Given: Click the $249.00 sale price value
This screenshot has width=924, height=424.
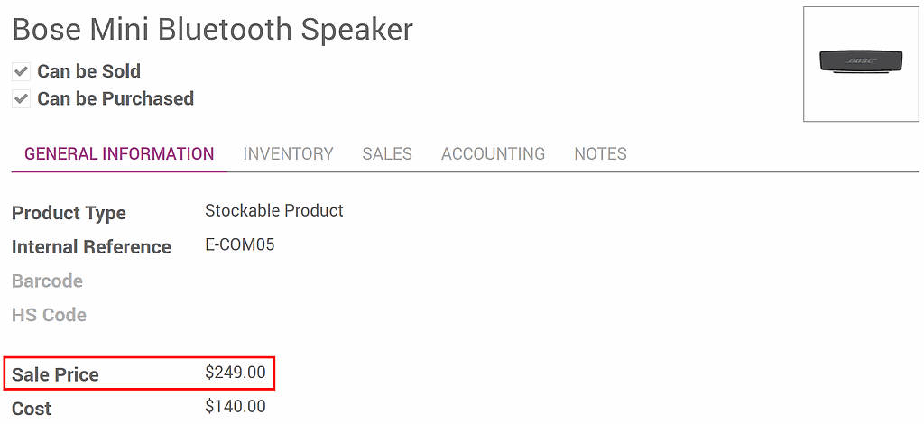Looking at the screenshot, I should [x=236, y=373].
